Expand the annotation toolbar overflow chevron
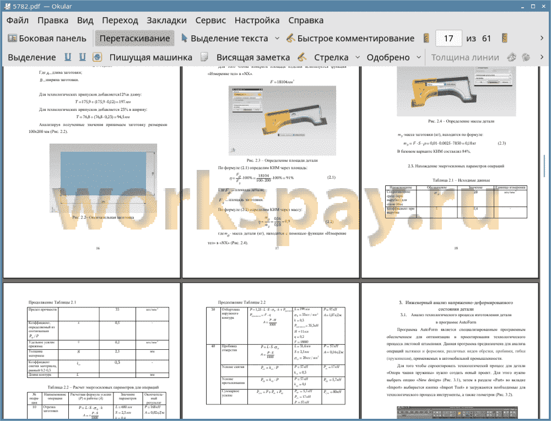Image resolution: width=551 pixels, height=421 pixels. 542,57
